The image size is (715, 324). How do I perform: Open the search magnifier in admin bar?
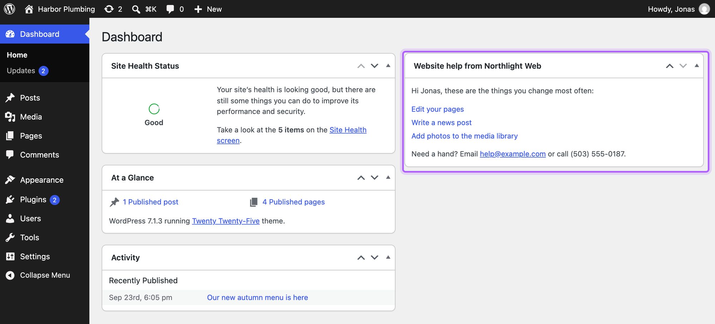(x=136, y=9)
